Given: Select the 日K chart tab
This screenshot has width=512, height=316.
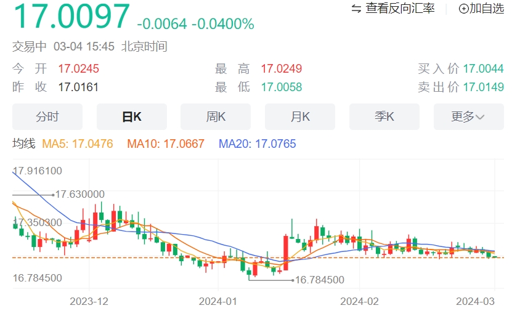Looking at the screenshot, I should [132, 116].
